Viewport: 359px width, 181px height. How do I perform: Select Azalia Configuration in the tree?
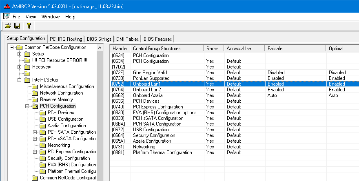(66, 126)
